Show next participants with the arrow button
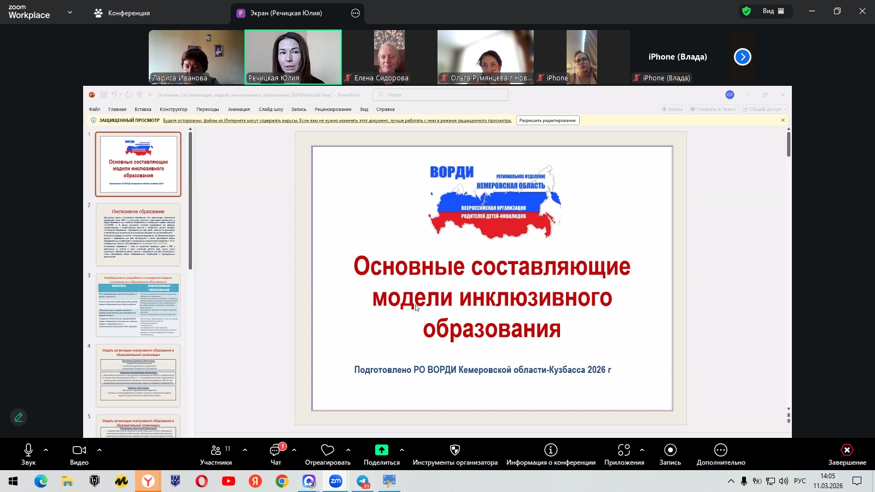The image size is (875, 492). coord(742,57)
